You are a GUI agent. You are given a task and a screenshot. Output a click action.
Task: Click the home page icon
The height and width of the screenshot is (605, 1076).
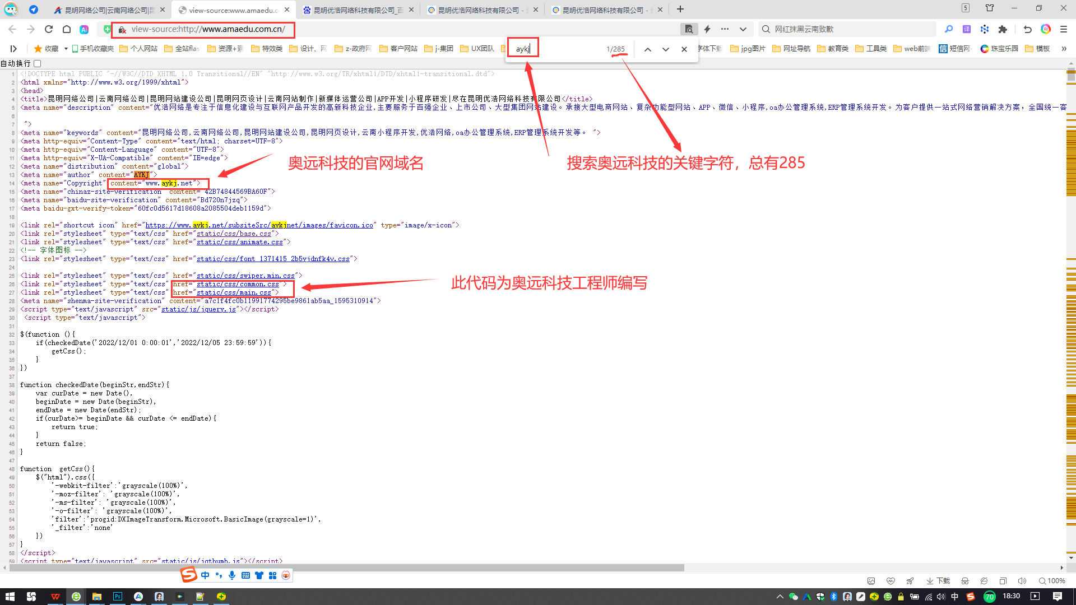pos(67,29)
